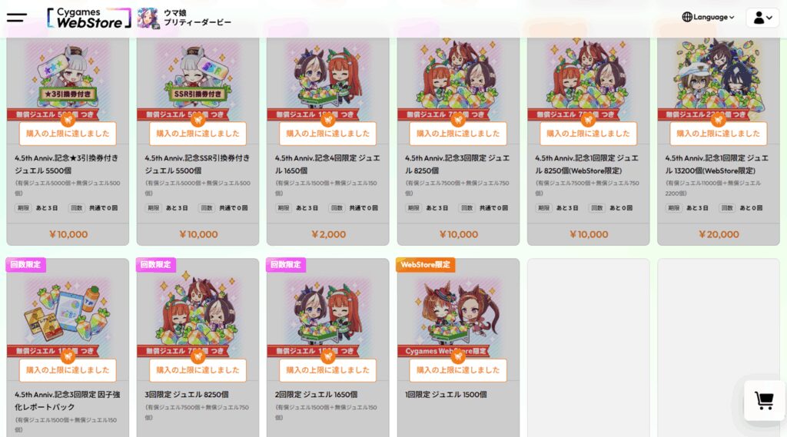Click horseshoe icon on ¥20,000 jewel pack

tap(719, 120)
